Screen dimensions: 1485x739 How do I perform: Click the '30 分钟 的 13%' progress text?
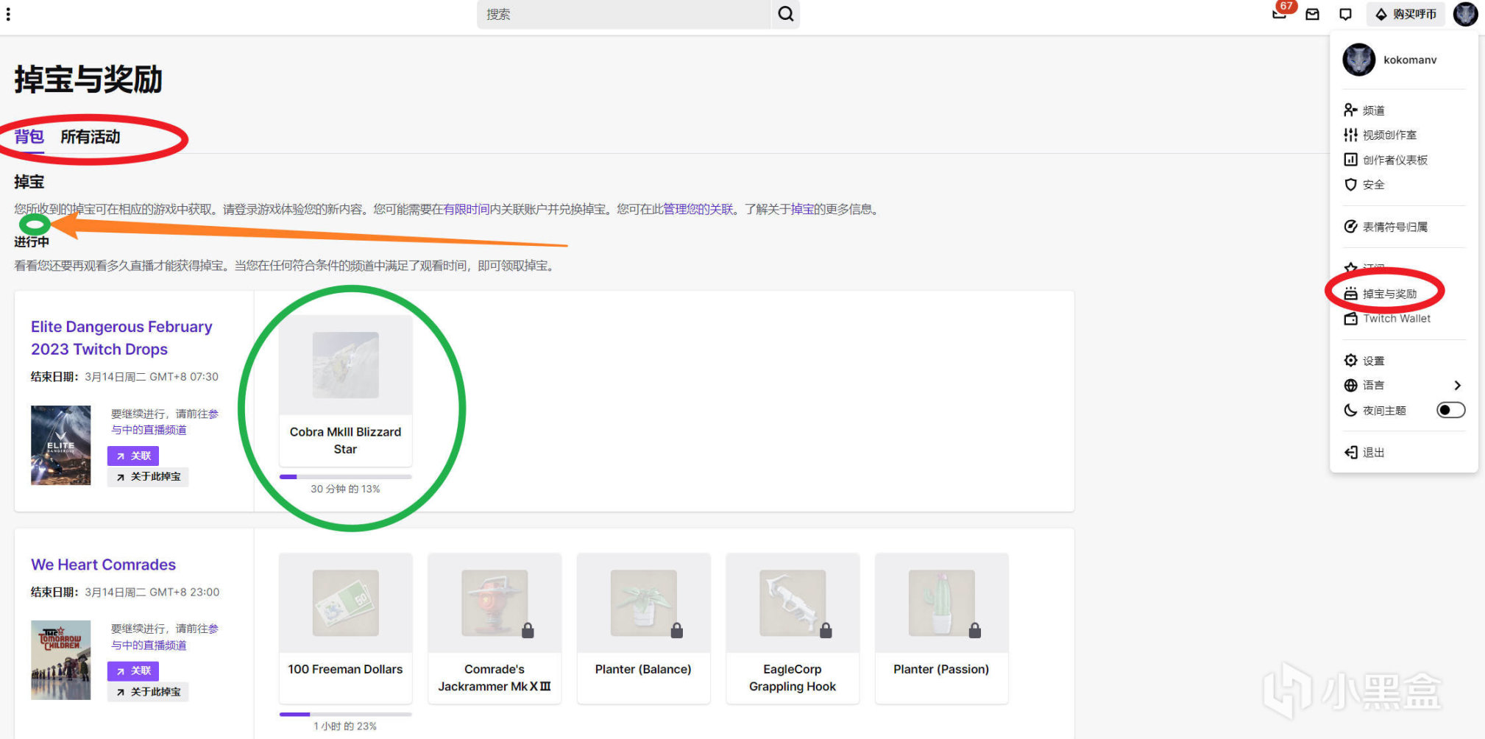(x=345, y=489)
